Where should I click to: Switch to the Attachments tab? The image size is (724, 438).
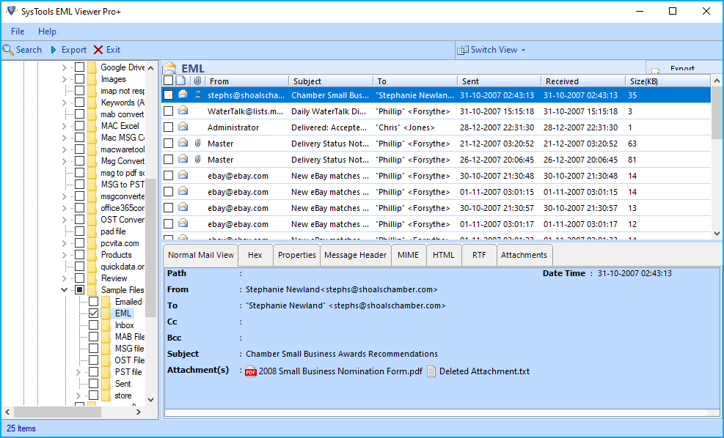coord(524,255)
